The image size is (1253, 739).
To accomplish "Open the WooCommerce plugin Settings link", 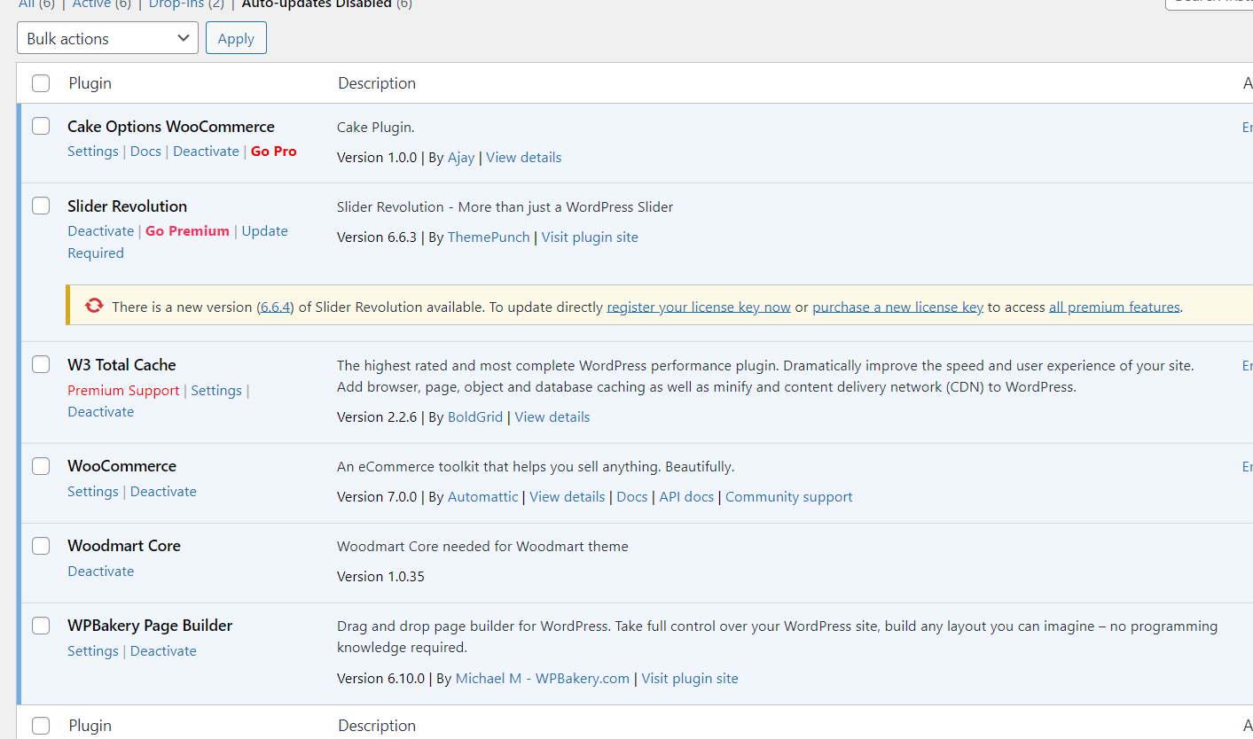I will click(x=93, y=492).
